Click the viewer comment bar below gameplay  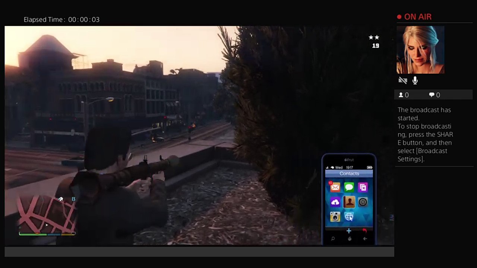pyautogui.click(x=199, y=252)
